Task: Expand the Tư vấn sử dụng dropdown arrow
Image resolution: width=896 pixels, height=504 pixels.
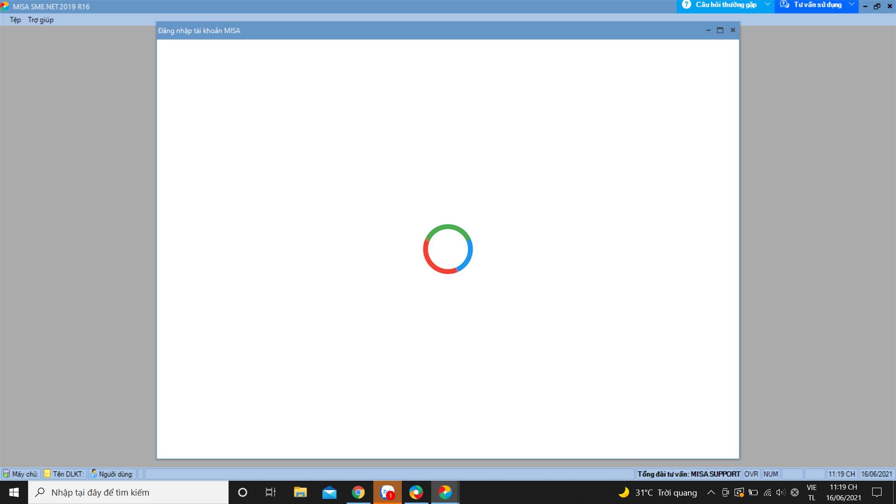Action: point(851,4)
